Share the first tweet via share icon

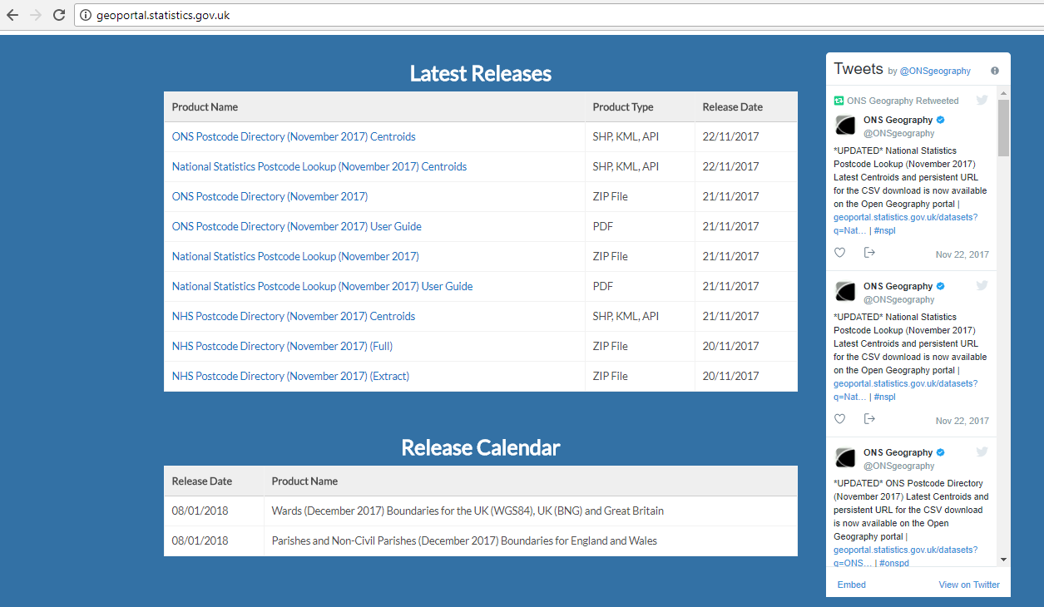pyautogui.click(x=869, y=253)
